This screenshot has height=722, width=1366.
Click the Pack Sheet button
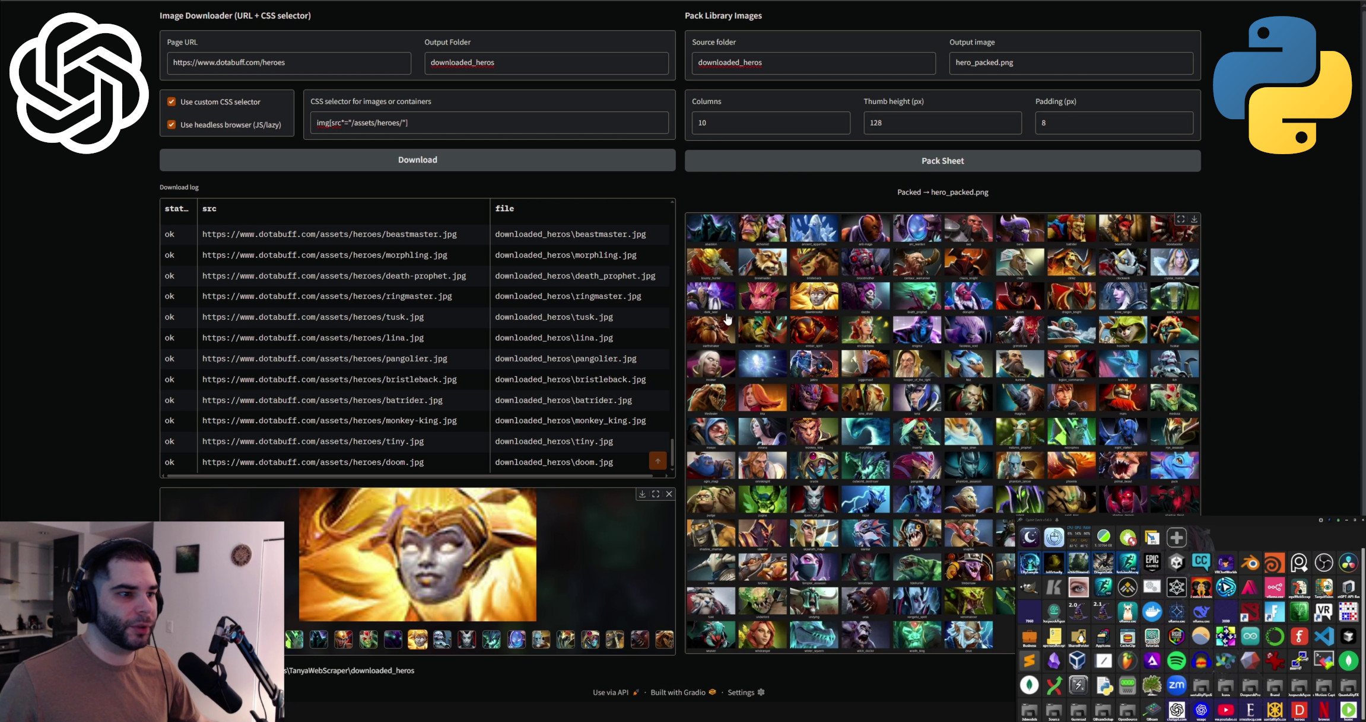942,161
